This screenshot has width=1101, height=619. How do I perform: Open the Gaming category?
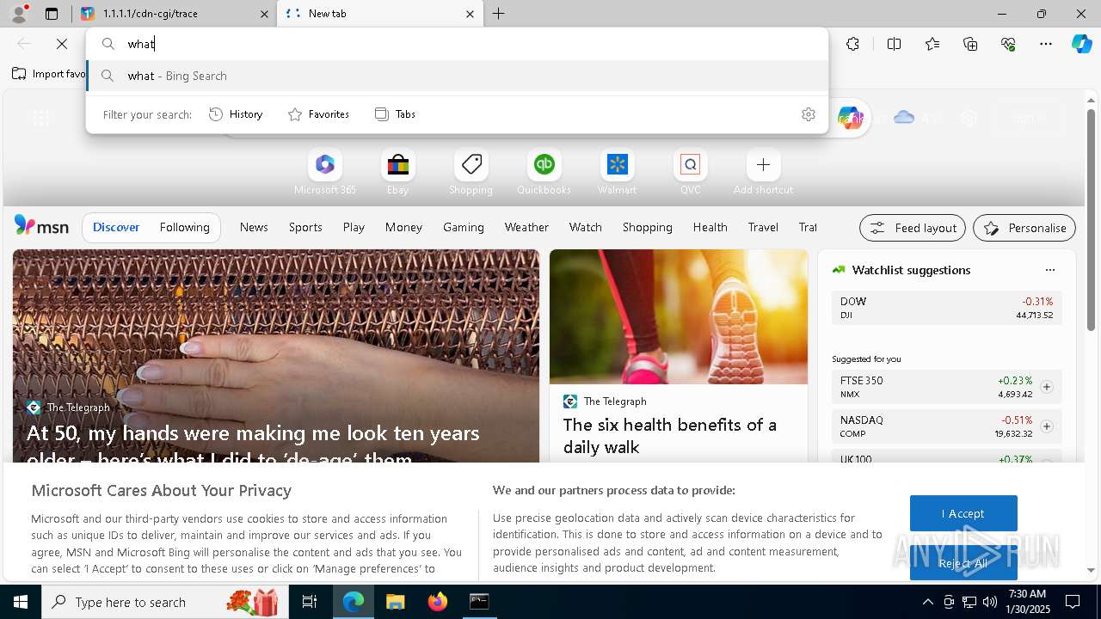[463, 227]
